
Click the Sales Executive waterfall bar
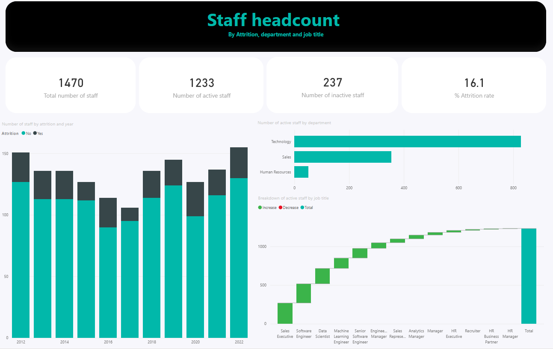click(285, 313)
